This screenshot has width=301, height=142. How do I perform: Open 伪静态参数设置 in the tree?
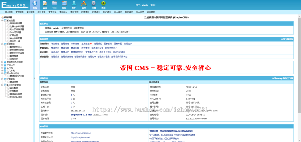point(17,26)
